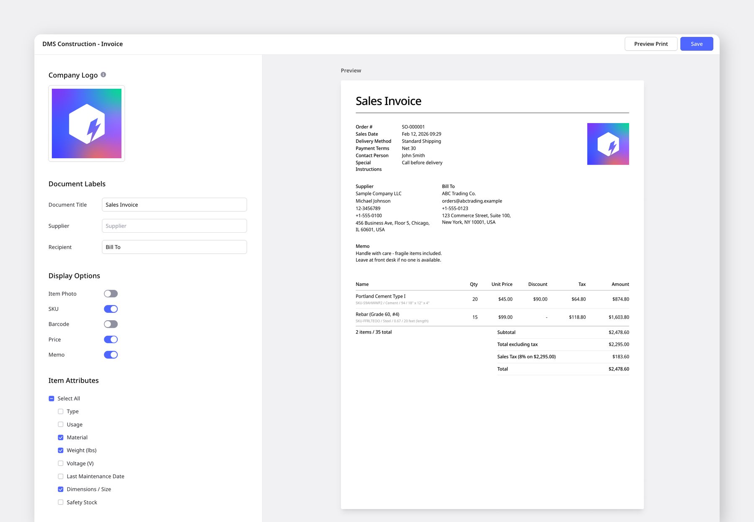Disable the Price toggle
Image resolution: width=754 pixels, height=522 pixels.
tap(111, 339)
